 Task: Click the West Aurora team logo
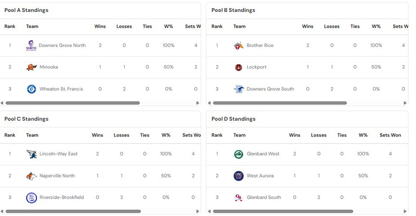tap(238, 176)
